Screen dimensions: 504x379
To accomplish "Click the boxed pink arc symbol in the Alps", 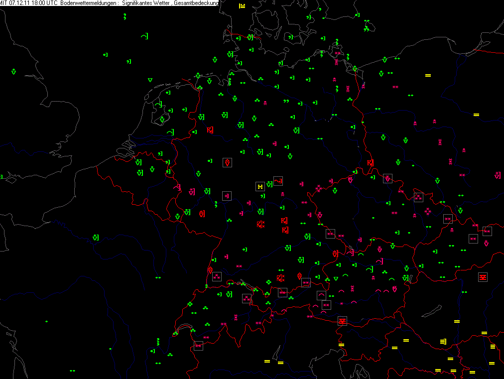I will 321,295.
